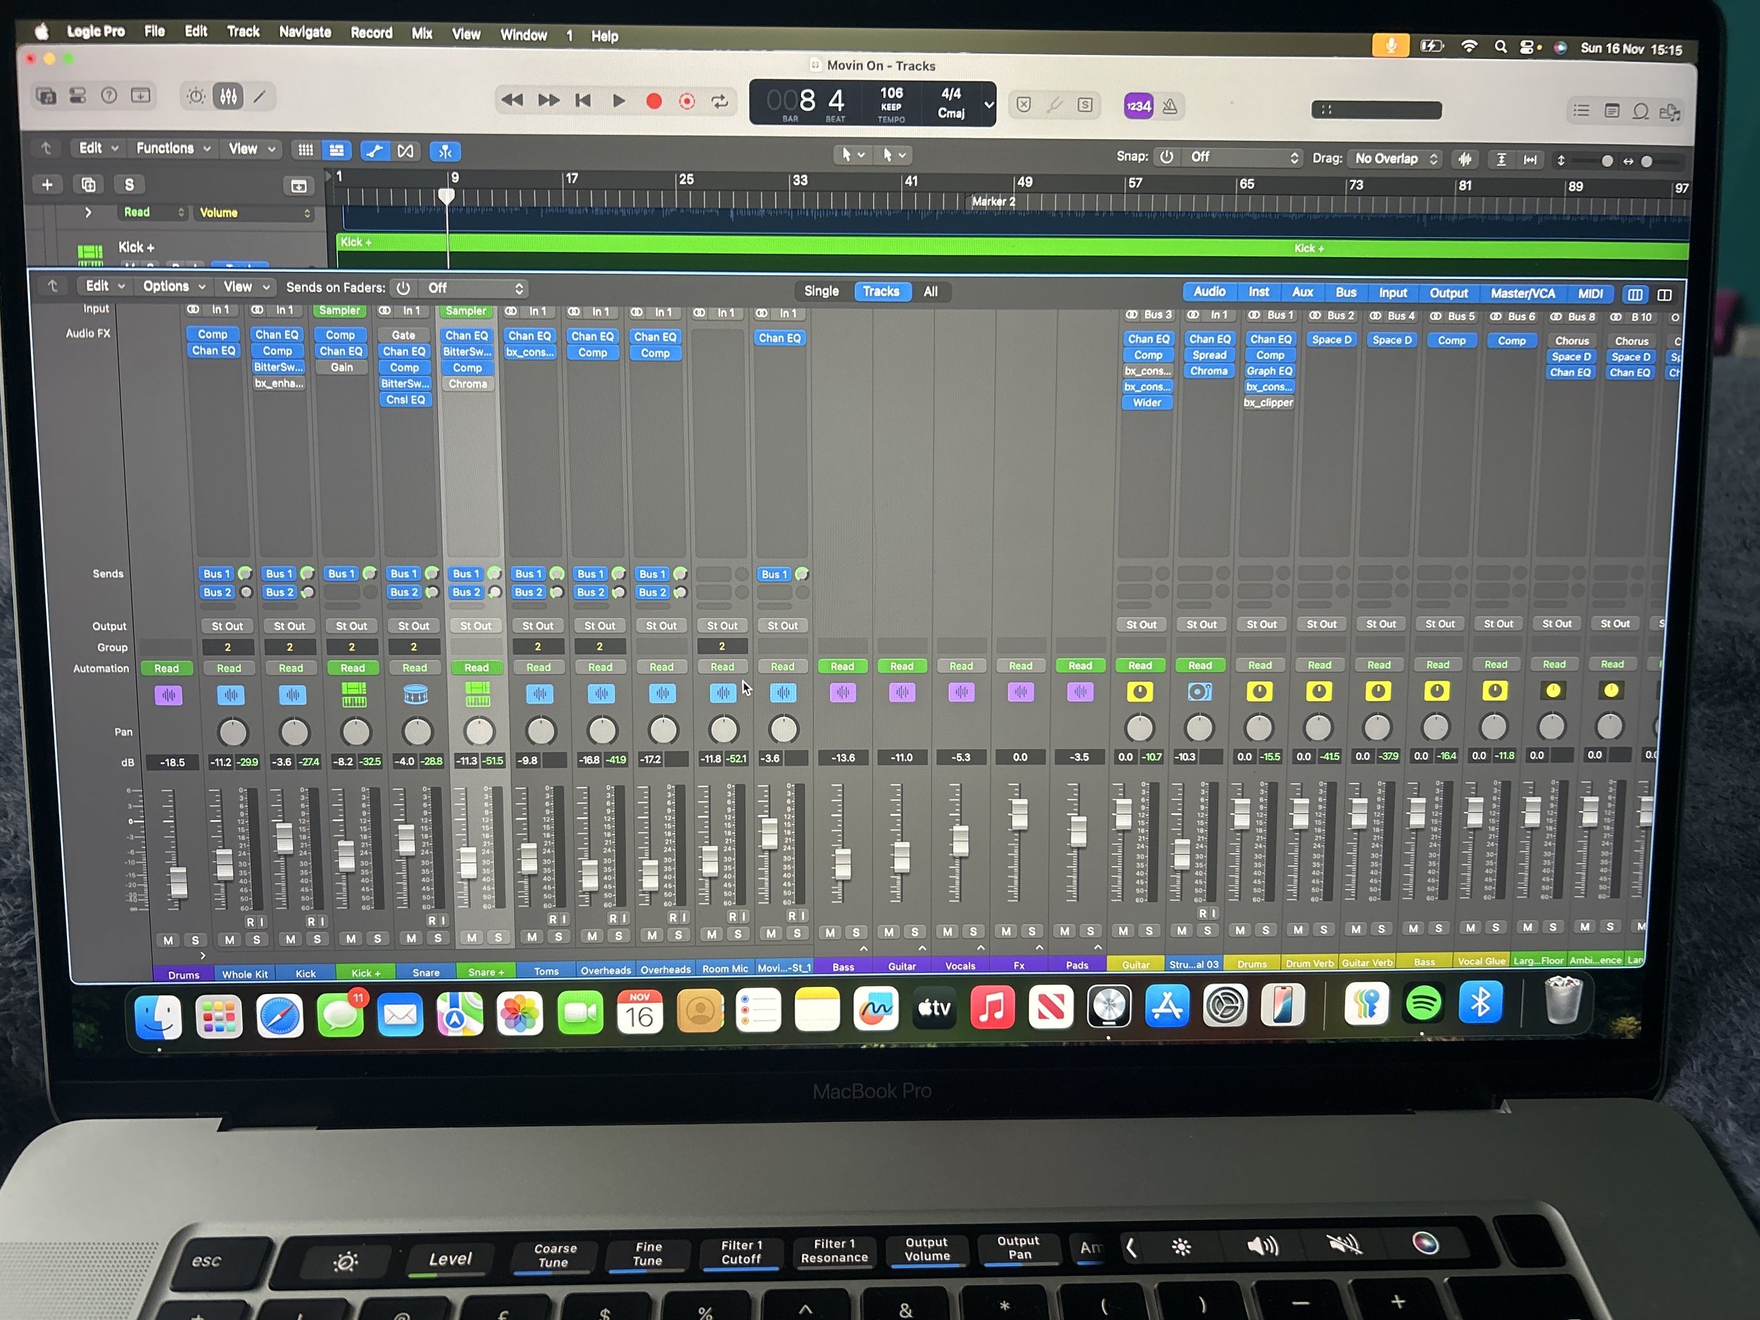Open the left-click pointer tool menu
This screenshot has width=1760, height=1320.
[853, 155]
